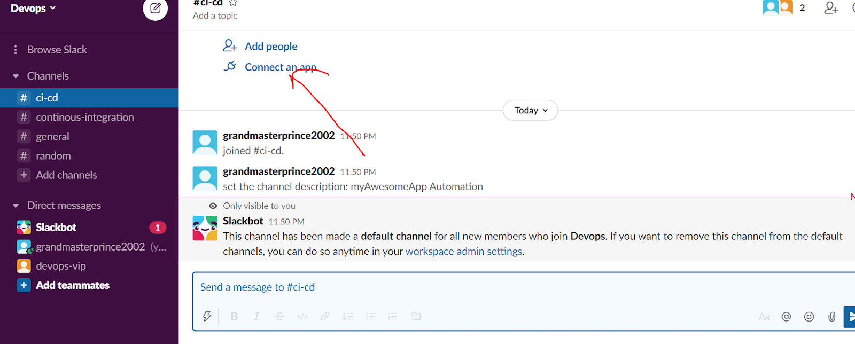Insert a link with the link icon
Viewport: 855px width, 344px height.
tap(325, 316)
